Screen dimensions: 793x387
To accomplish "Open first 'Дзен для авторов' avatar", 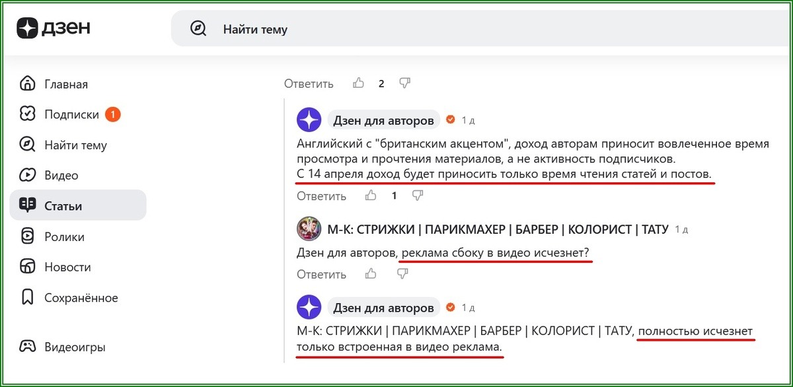I will pyautogui.click(x=309, y=120).
